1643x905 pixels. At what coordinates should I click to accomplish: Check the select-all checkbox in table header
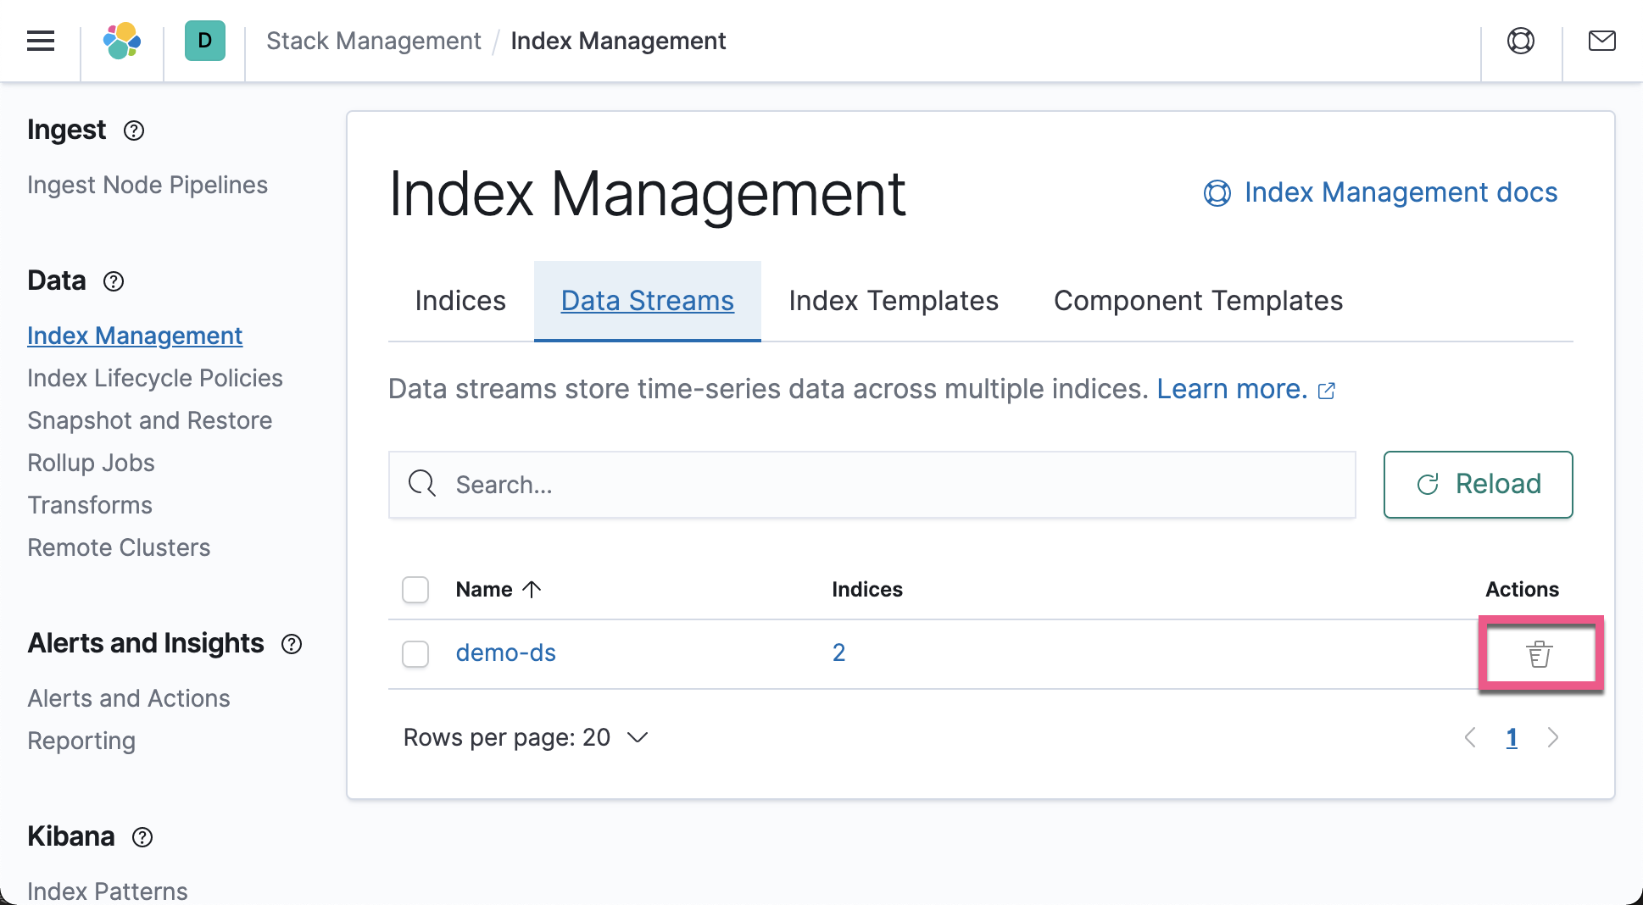pyautogui.click(x=415, y=589)
